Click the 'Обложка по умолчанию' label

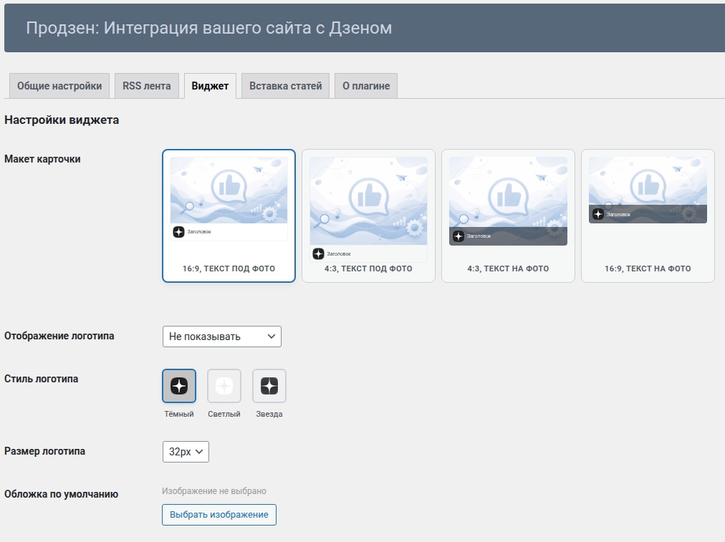pos(61,495)
